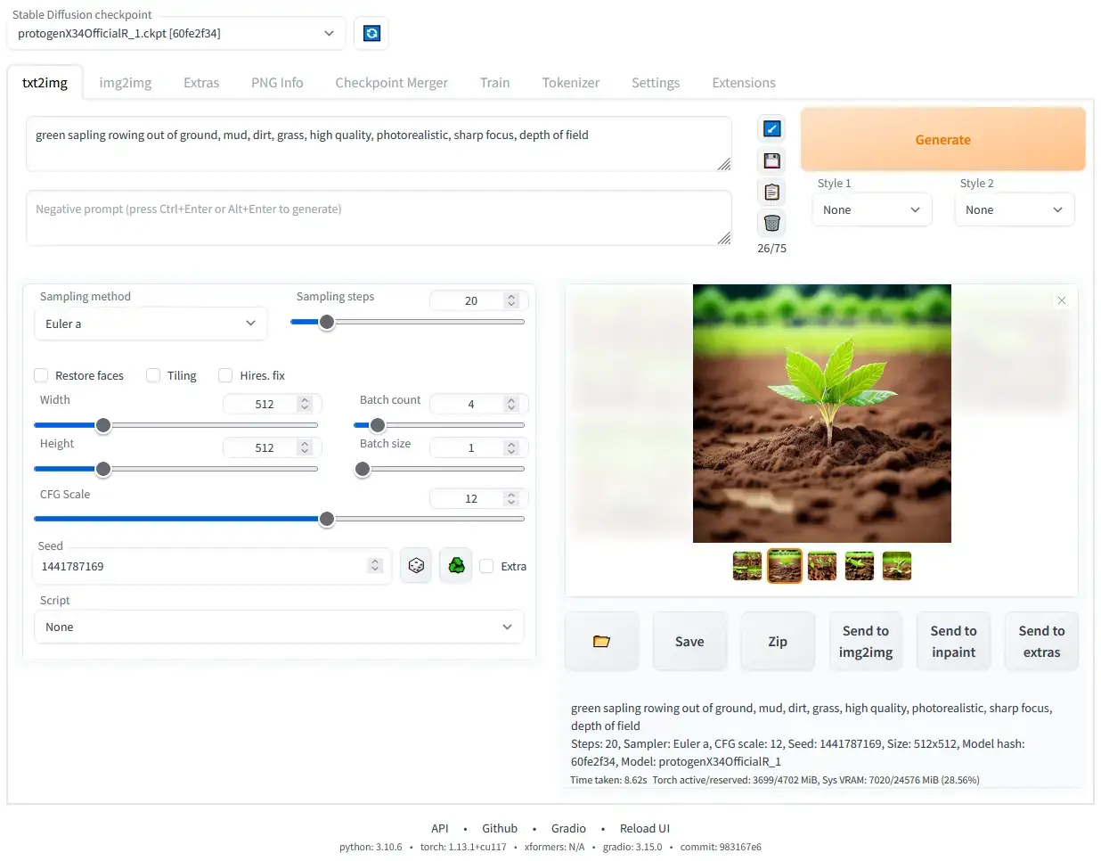Toggle the Tiling checkbox
1101x861 pixels.
tap(152, 375)
